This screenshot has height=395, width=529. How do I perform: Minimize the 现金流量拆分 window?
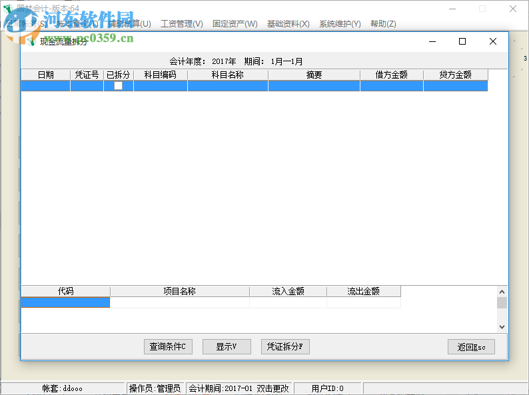coord(432,41)
